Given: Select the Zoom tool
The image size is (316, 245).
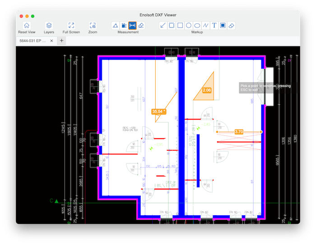Looking at the screenshot, I should [x=93, y=26].
